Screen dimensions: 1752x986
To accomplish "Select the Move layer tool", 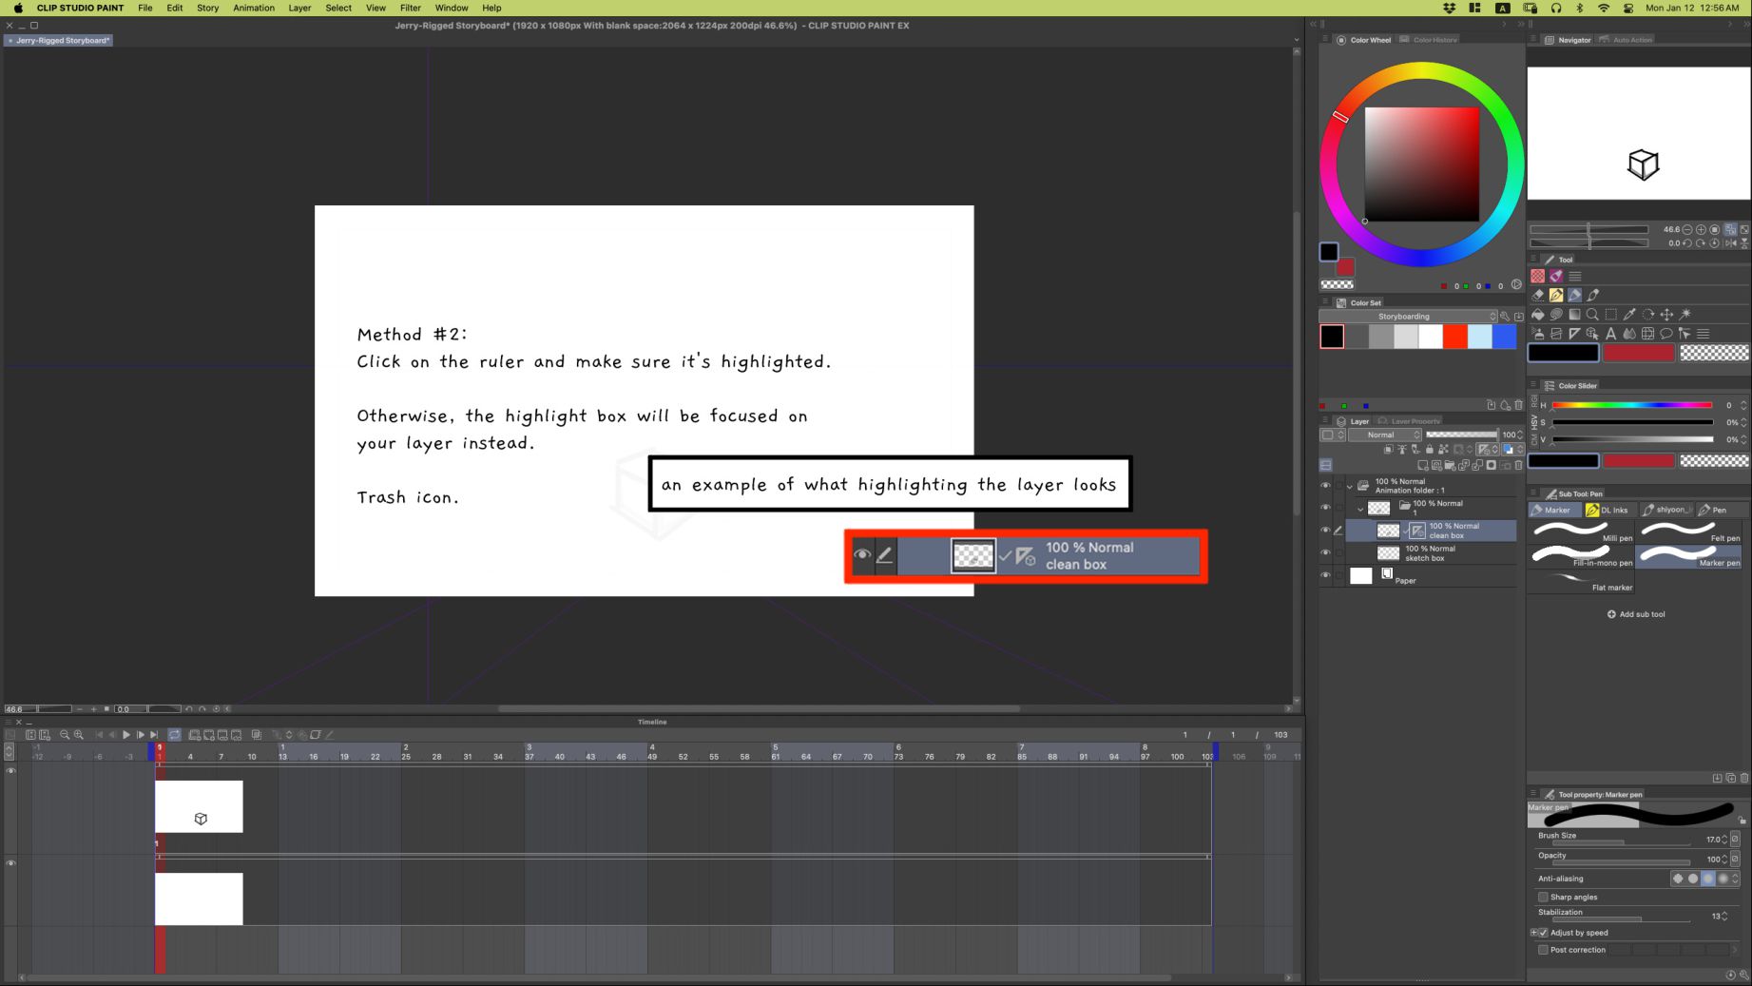I will point(1666,314).
